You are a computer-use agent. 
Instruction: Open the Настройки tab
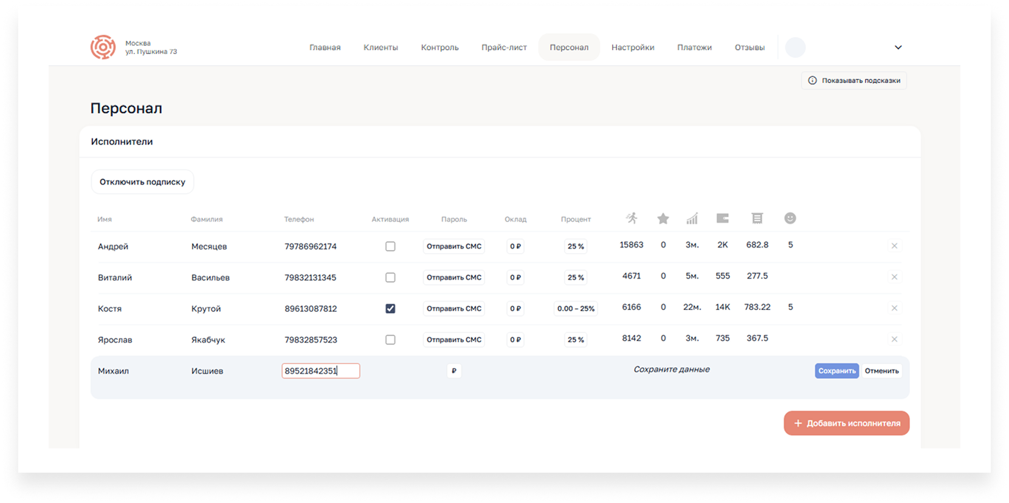[x=633, y=47]
